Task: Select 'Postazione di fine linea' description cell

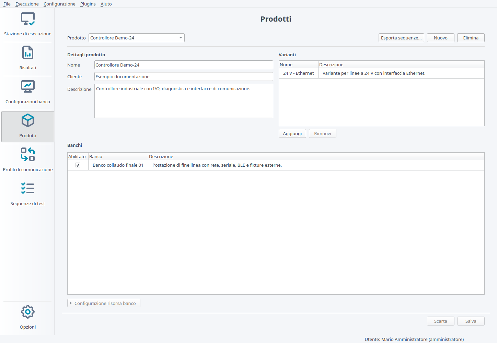Action: 316,165
